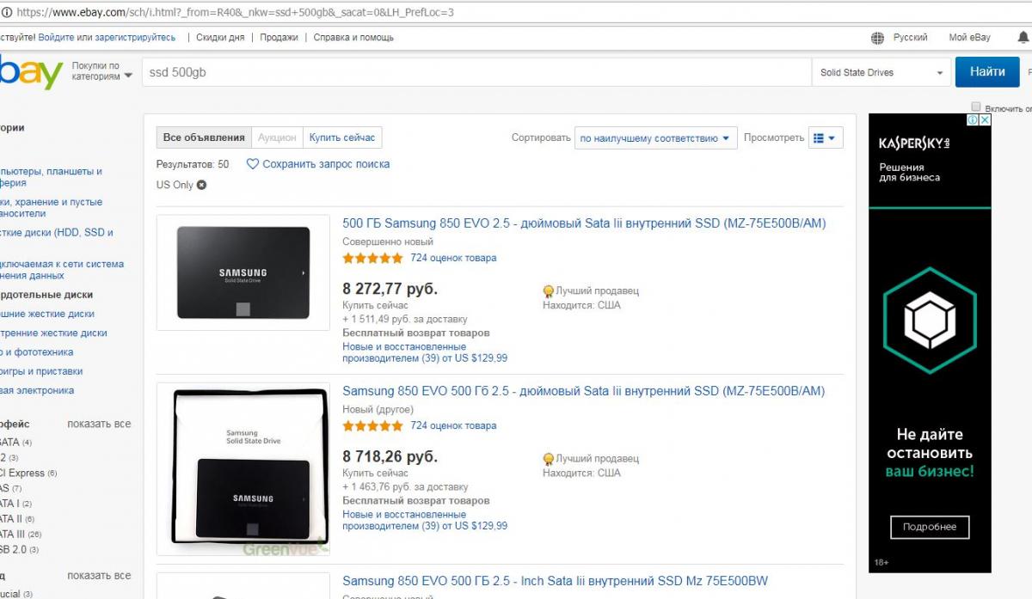Click the lower показать все link above Crucial
This screenshot has width=1032, height=599.
click(99, 576)
